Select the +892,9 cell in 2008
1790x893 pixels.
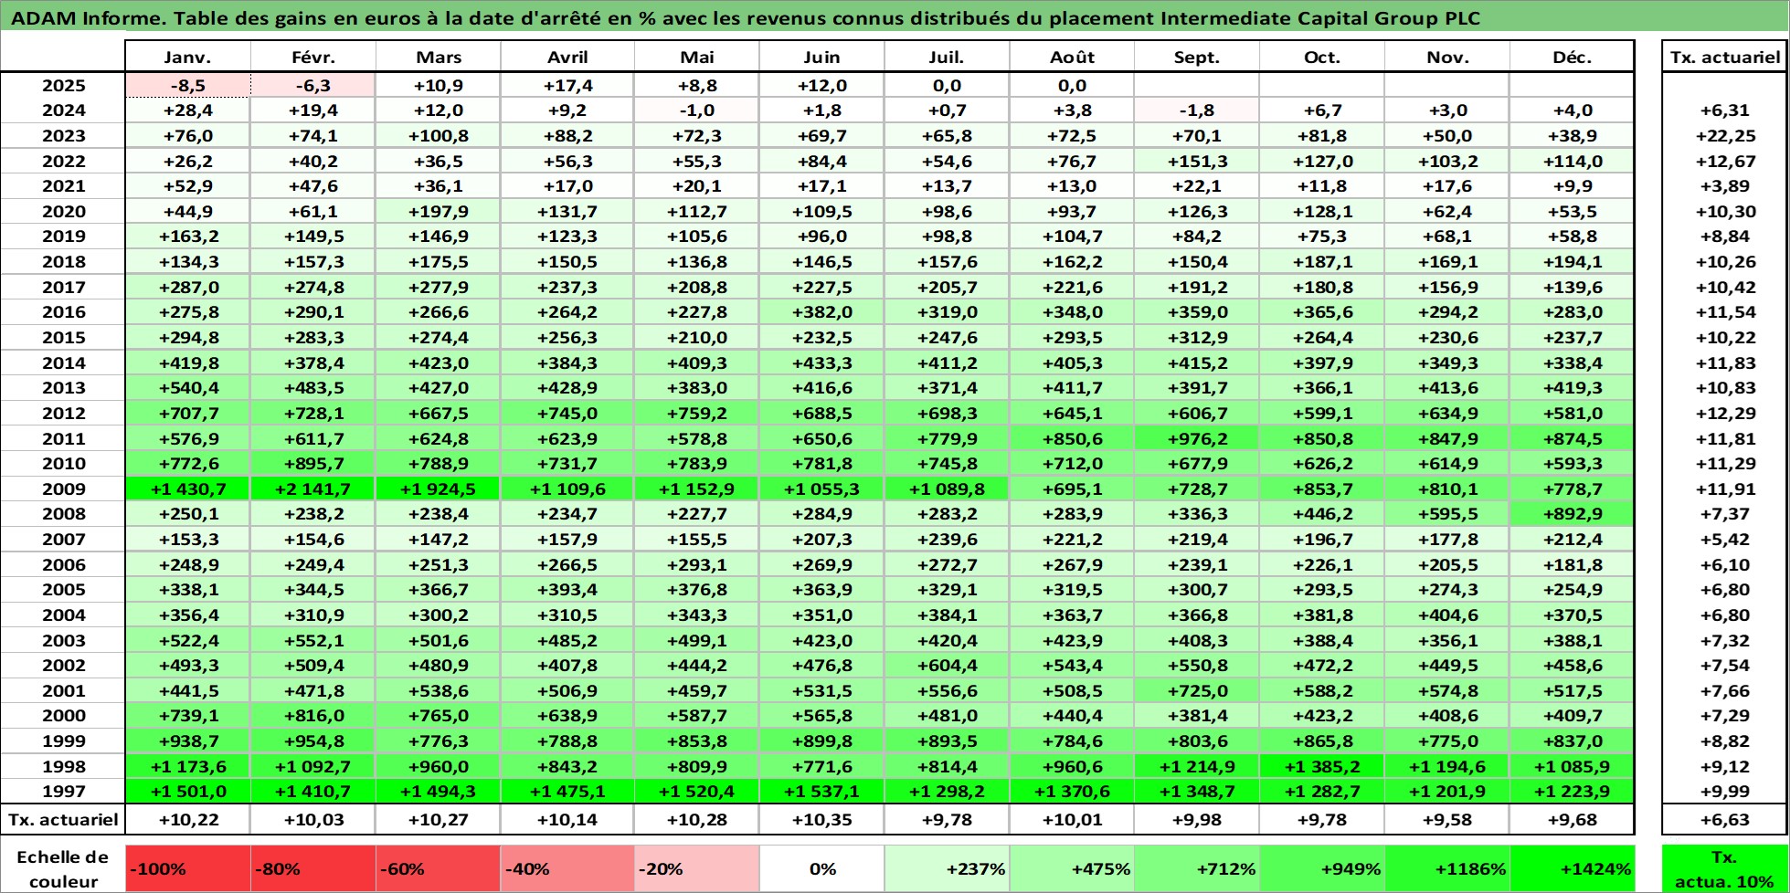1572,514
